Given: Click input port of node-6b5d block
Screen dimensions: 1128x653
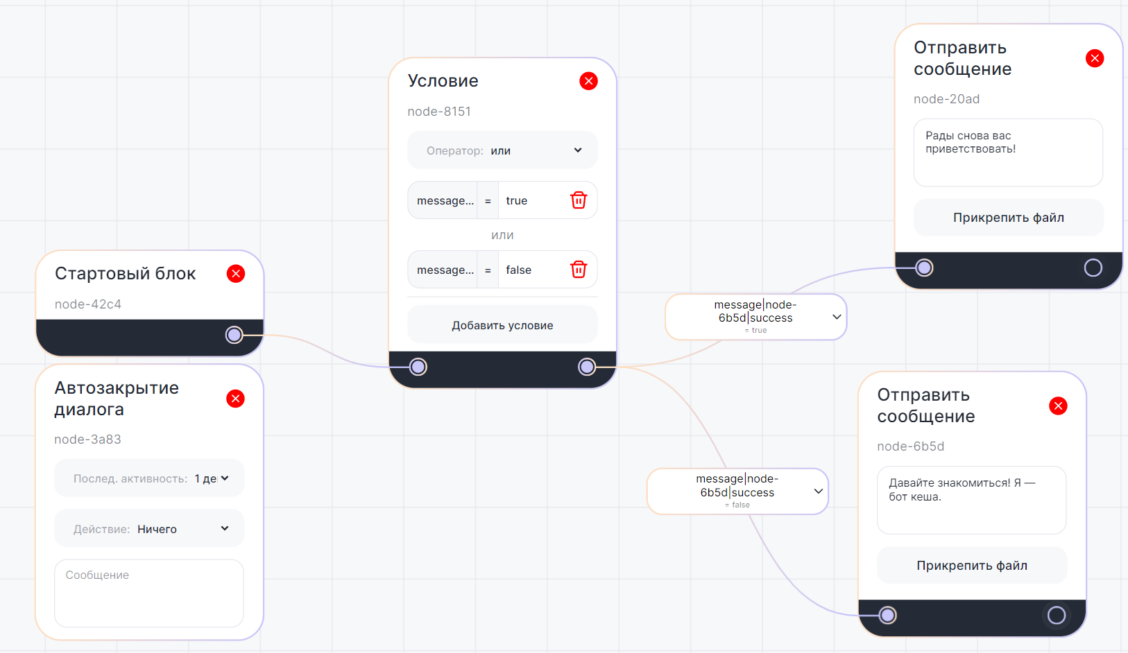Looking at the screenshot, I should click(x=888, y=615).
